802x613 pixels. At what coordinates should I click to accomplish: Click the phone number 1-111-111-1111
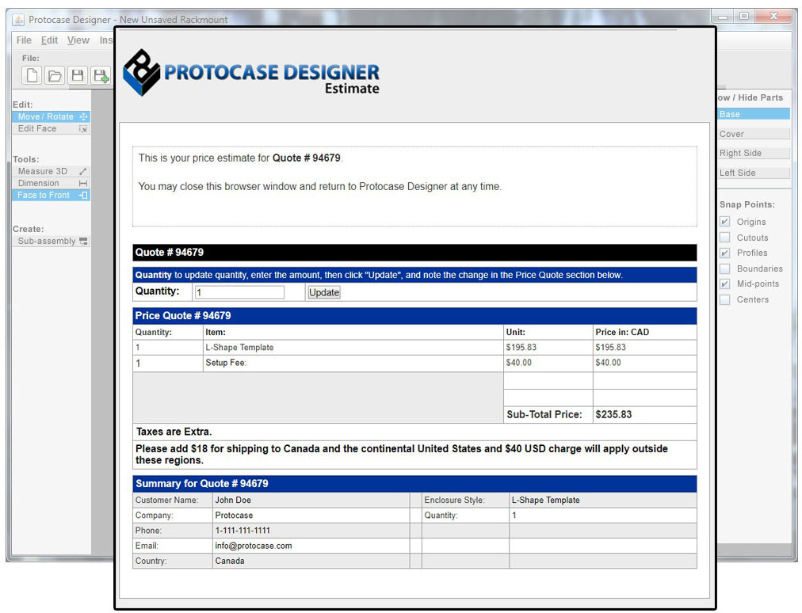pos(243,531)
